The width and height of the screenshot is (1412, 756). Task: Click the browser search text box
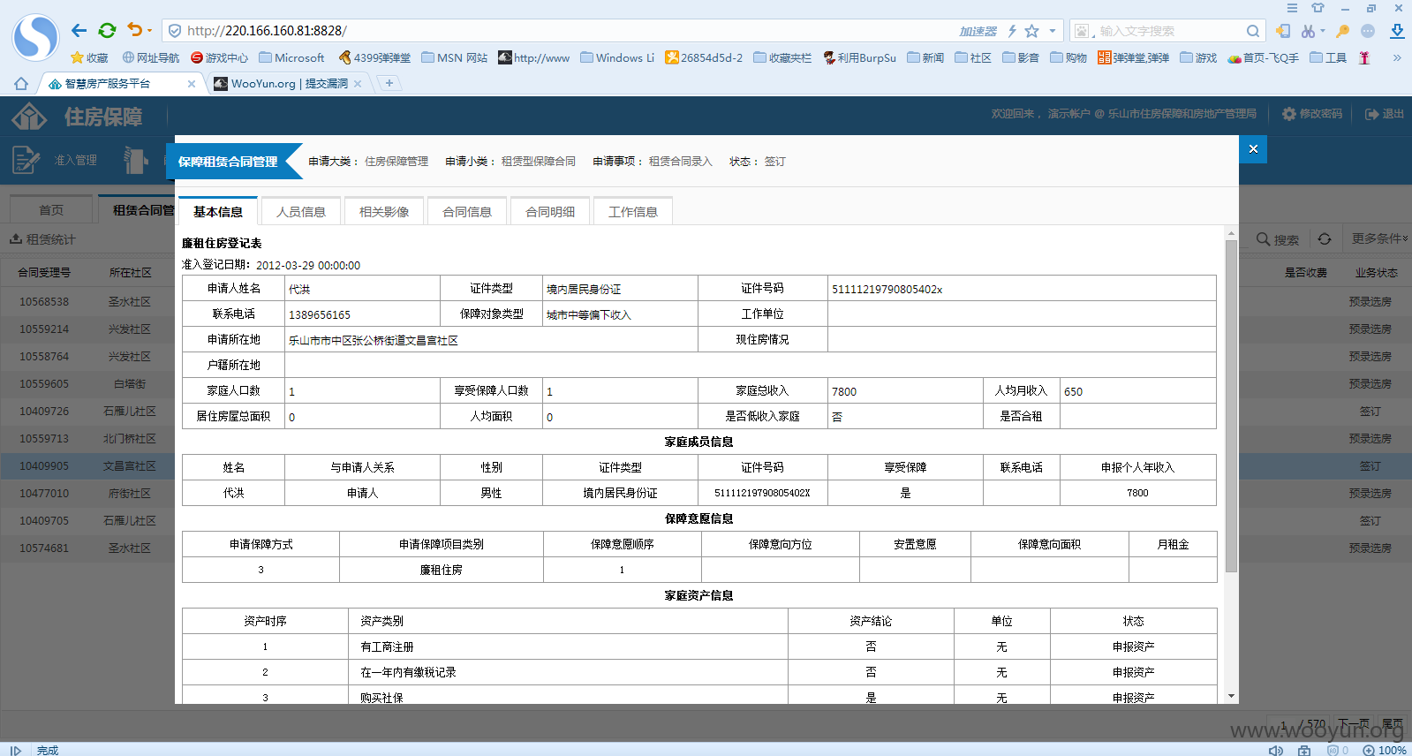click(x=1168, y=31)
